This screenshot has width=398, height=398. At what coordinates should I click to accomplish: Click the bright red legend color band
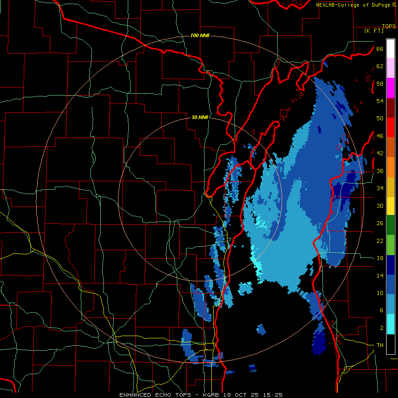click(x=390, y=127)
